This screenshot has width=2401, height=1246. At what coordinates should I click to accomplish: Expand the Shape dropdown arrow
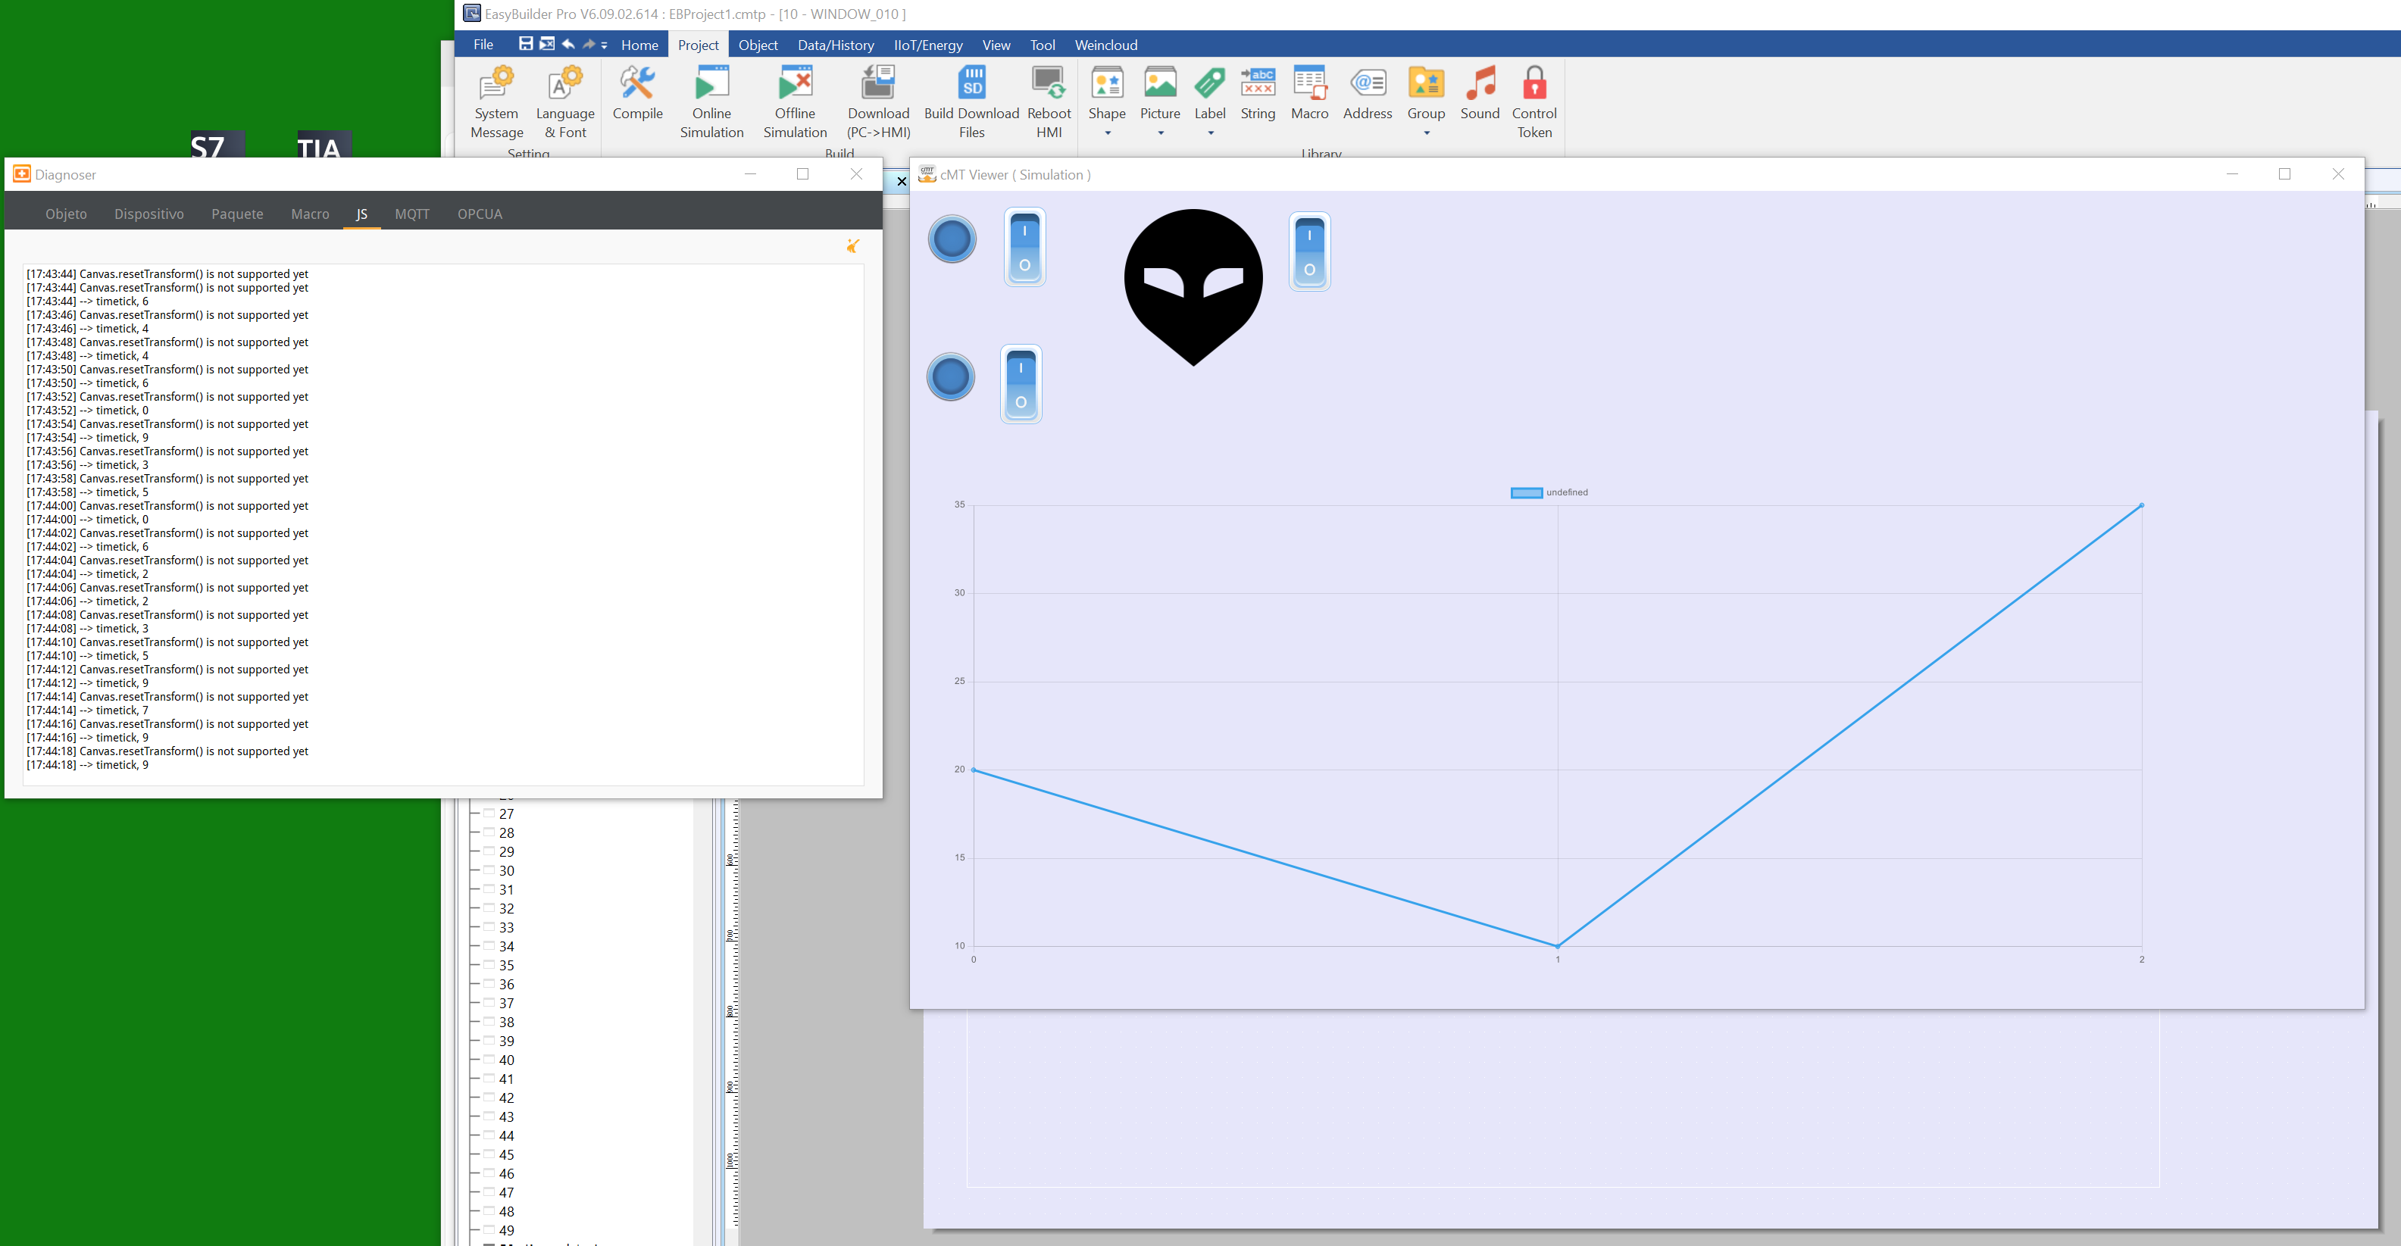pyautogui.click(x=1107, y=133)
